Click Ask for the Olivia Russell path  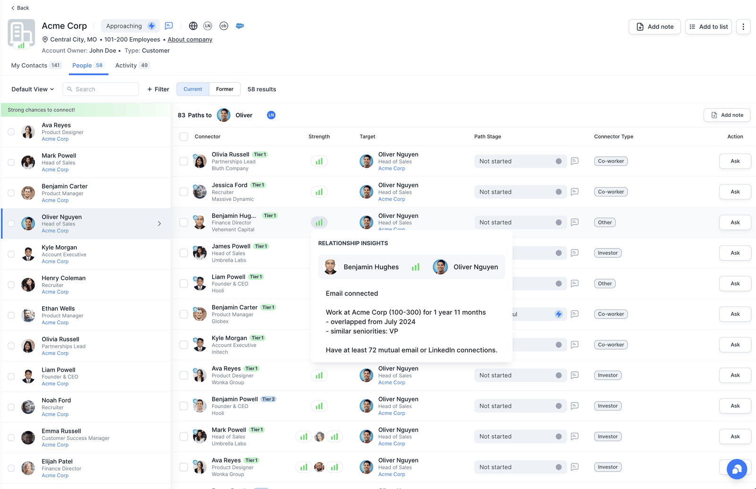click(735, 161)
